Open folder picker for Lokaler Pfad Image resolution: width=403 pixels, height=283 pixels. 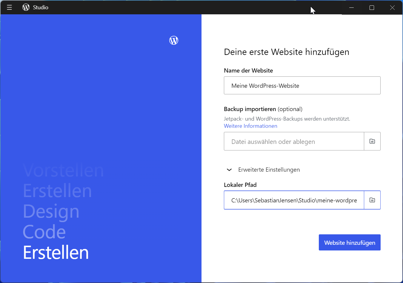(372, 200)
